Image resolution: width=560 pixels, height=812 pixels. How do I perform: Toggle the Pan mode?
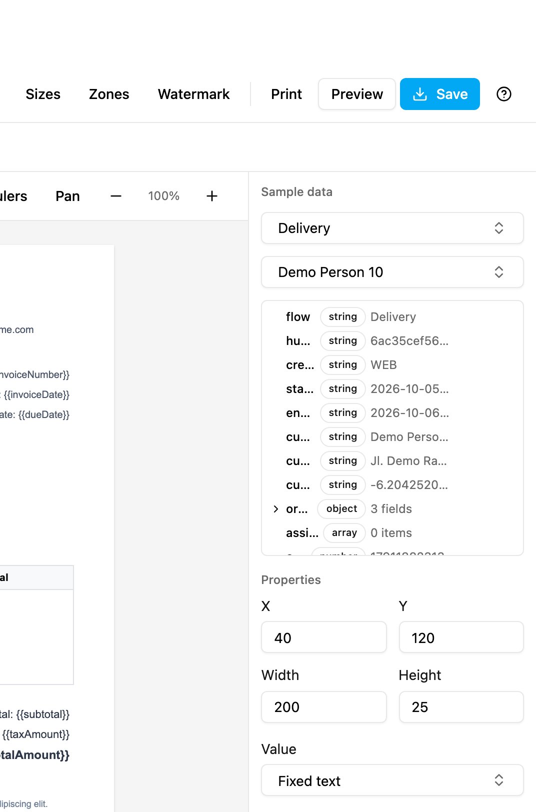pos(67,196)
